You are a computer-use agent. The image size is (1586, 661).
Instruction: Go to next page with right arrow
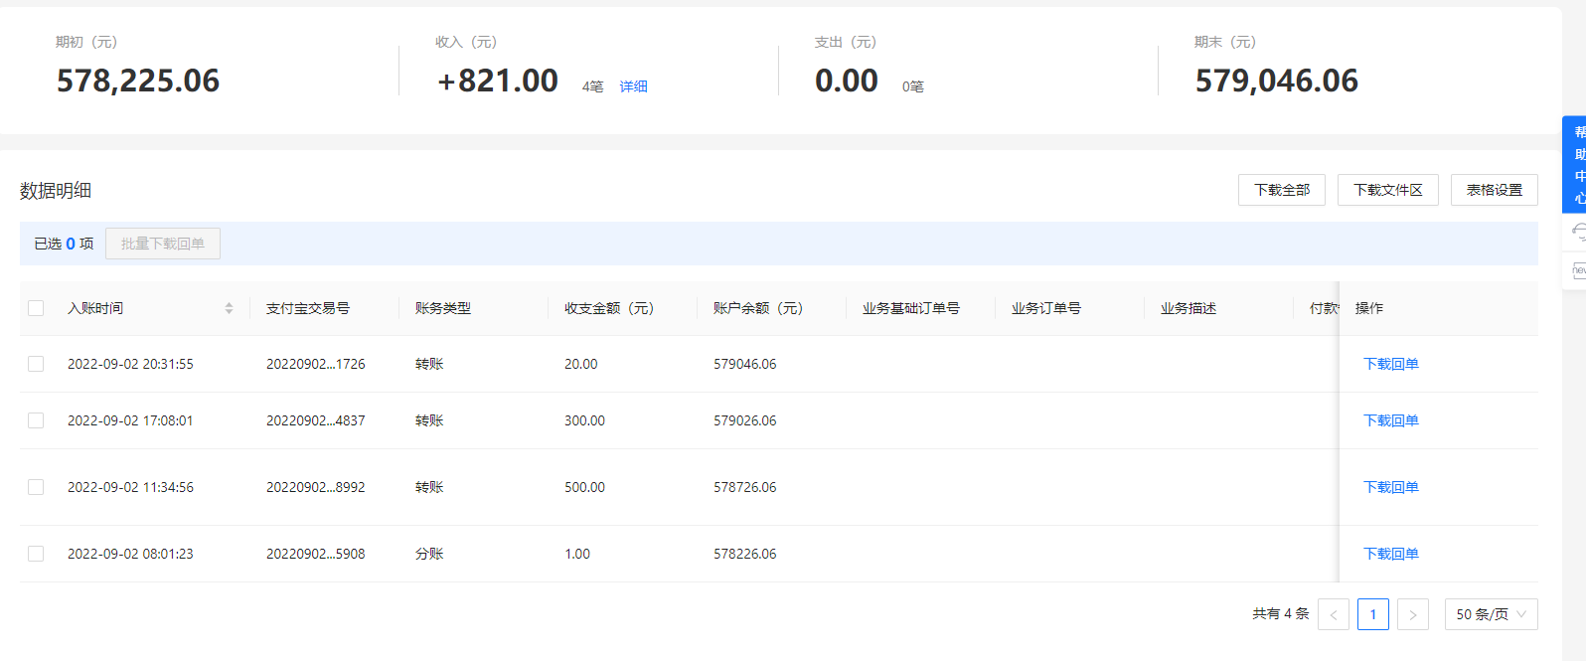(1412, 614)
